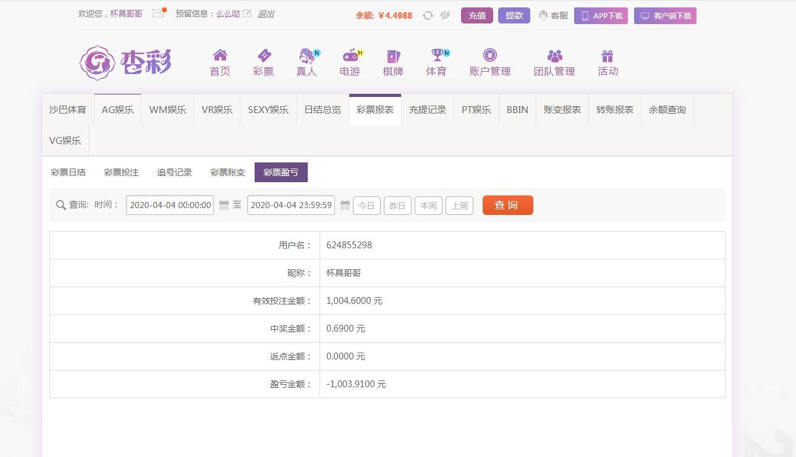
Task: Click the start time input field
Action: click(170, 205)
